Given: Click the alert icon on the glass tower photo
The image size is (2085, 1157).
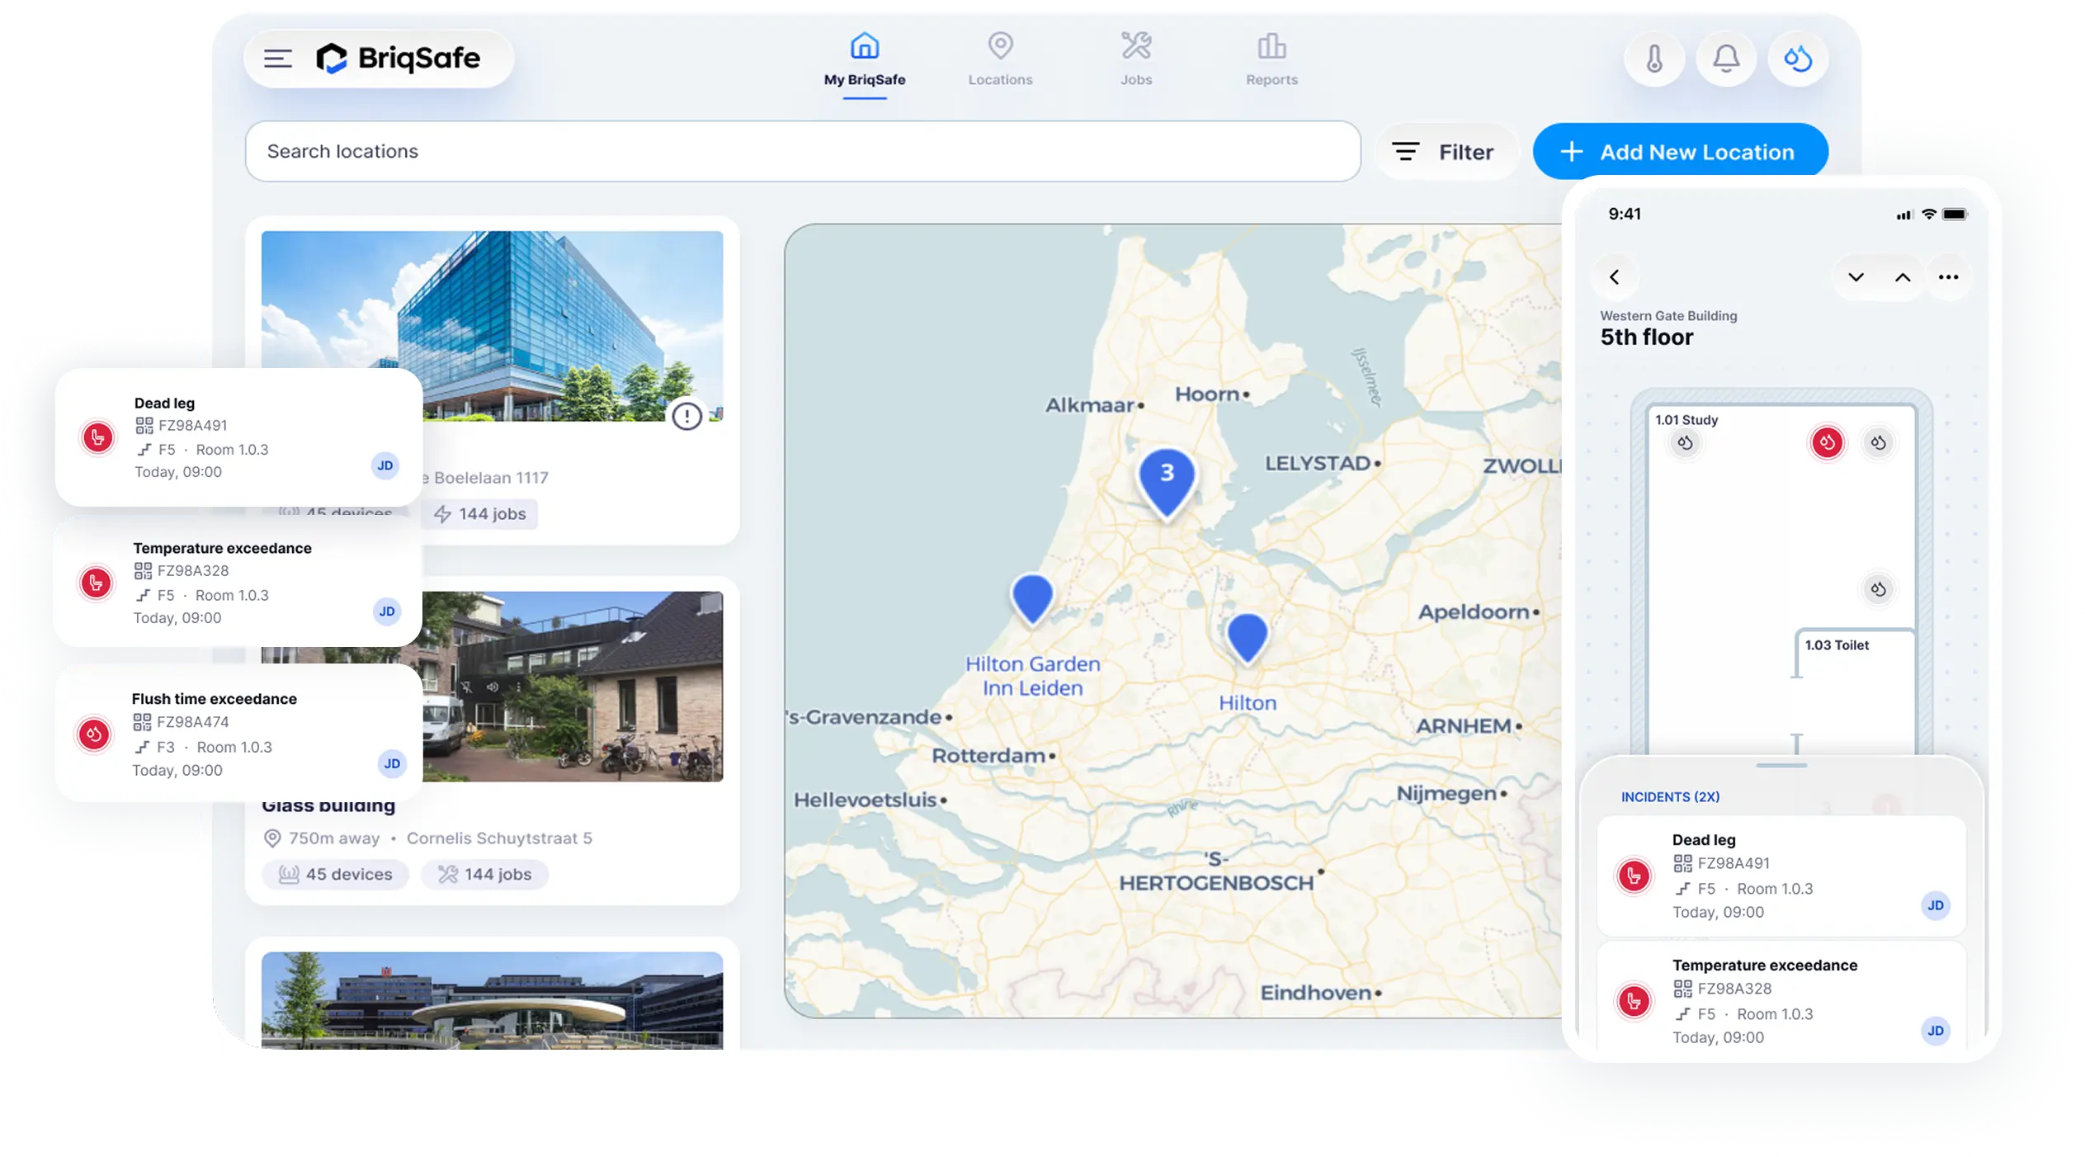Looking at the screenshot, I should pyautogui.click(x=686, y=416).
